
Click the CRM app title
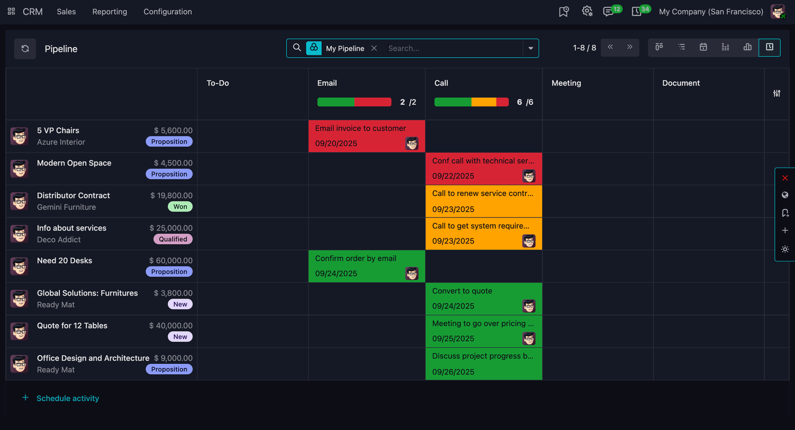click(x=33, y=12)
